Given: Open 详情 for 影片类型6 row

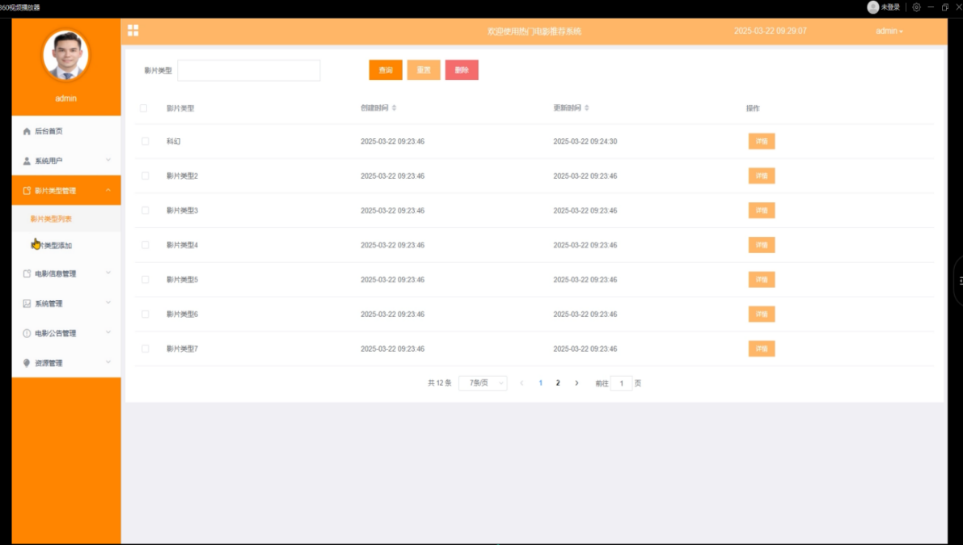Looking at the screenshot, I should [762, 314].
